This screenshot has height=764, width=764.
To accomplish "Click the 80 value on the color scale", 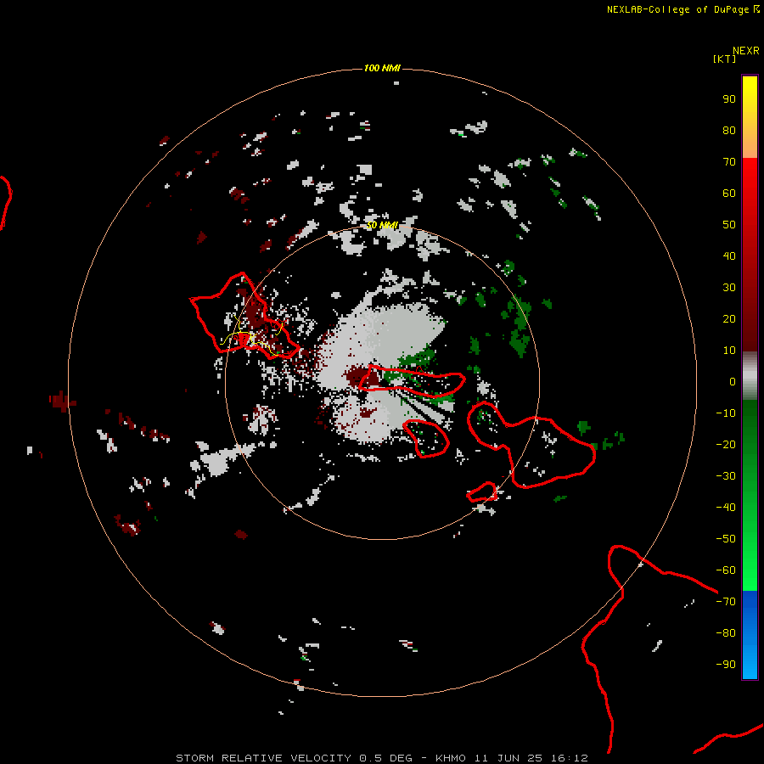I will [x=729, y=130].
